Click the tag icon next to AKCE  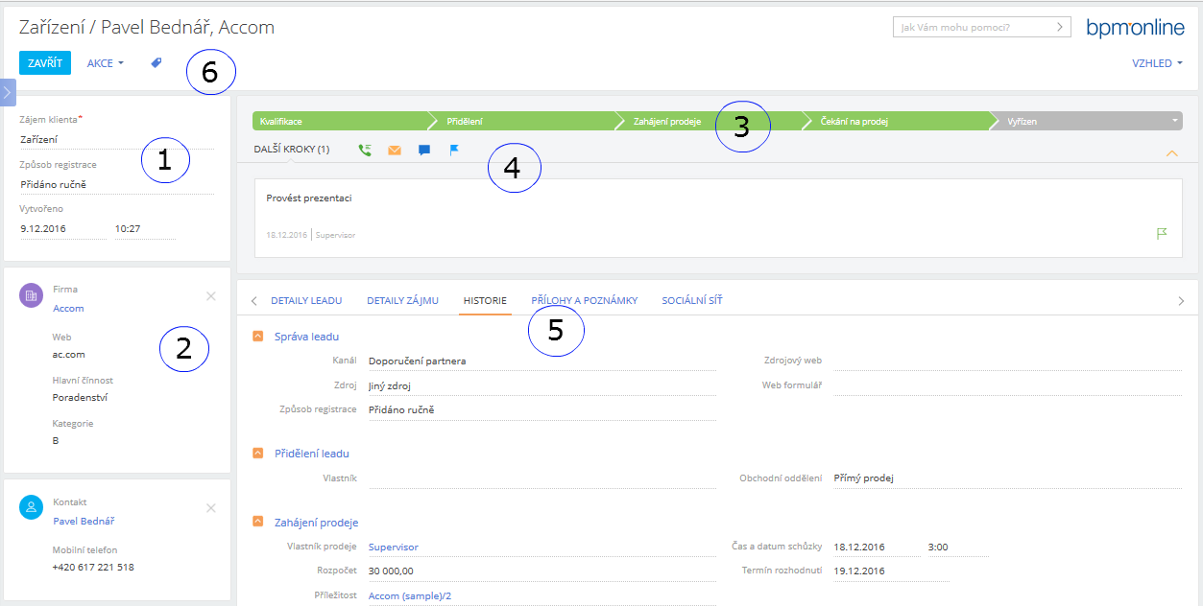[156, 62]
